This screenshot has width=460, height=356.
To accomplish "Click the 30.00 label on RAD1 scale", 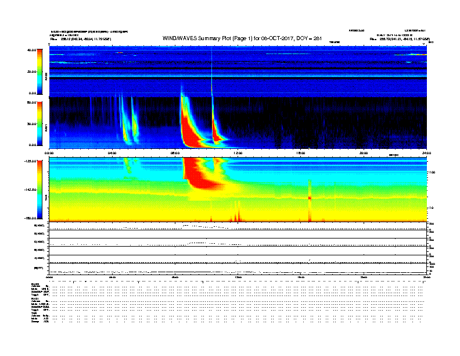I will tap(32, 124).
